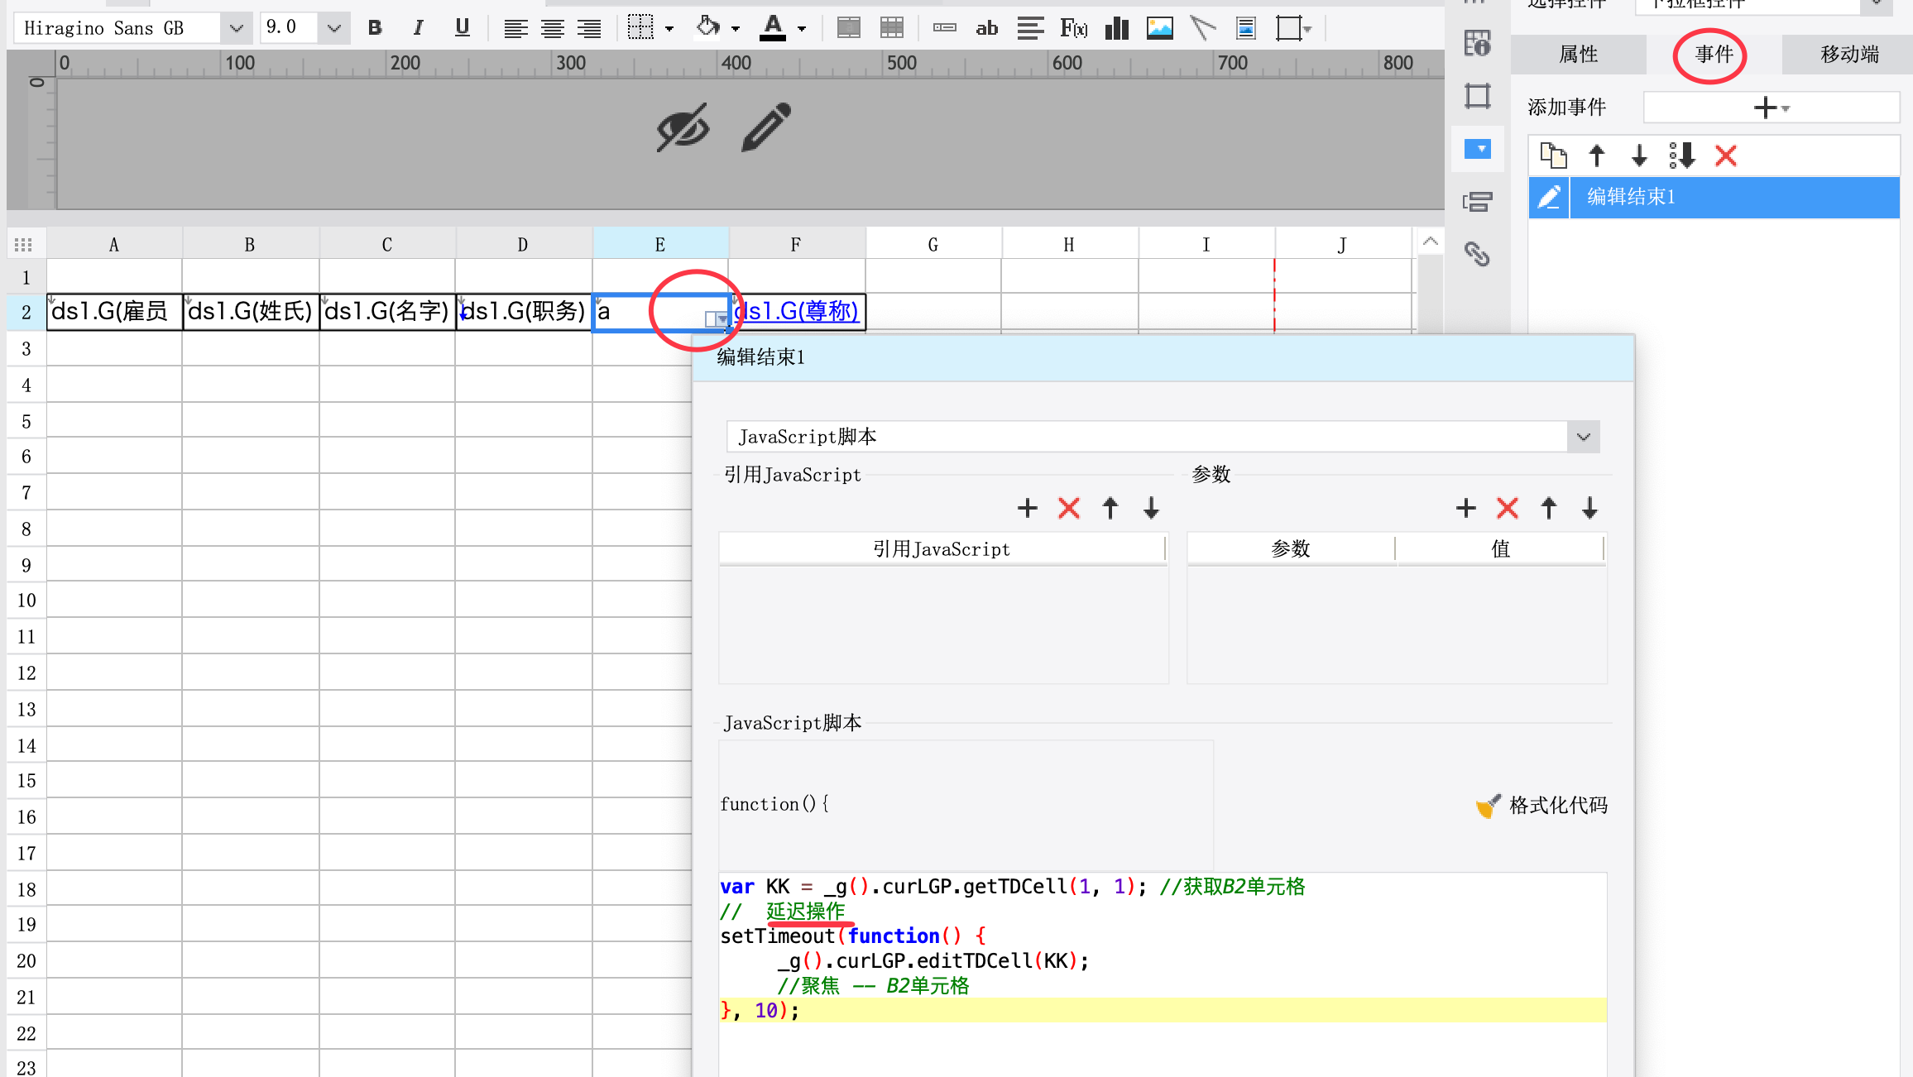Merge the selected cells
Viewport: 1913px width, 1077px height.
click(x=849, y=28)
